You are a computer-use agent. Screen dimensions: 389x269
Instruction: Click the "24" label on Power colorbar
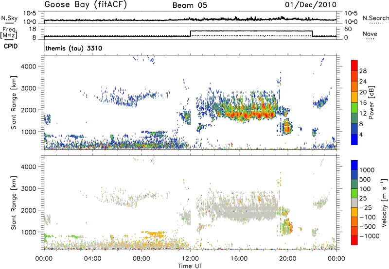363,82
